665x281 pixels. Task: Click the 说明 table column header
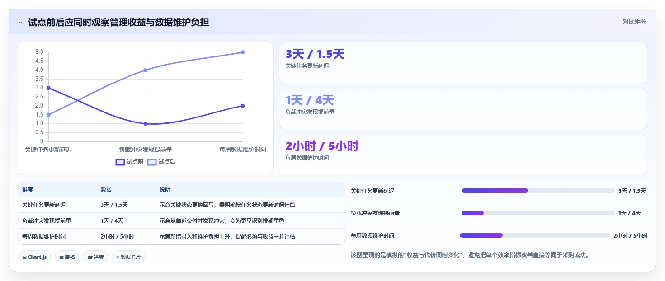pos(165,190)
